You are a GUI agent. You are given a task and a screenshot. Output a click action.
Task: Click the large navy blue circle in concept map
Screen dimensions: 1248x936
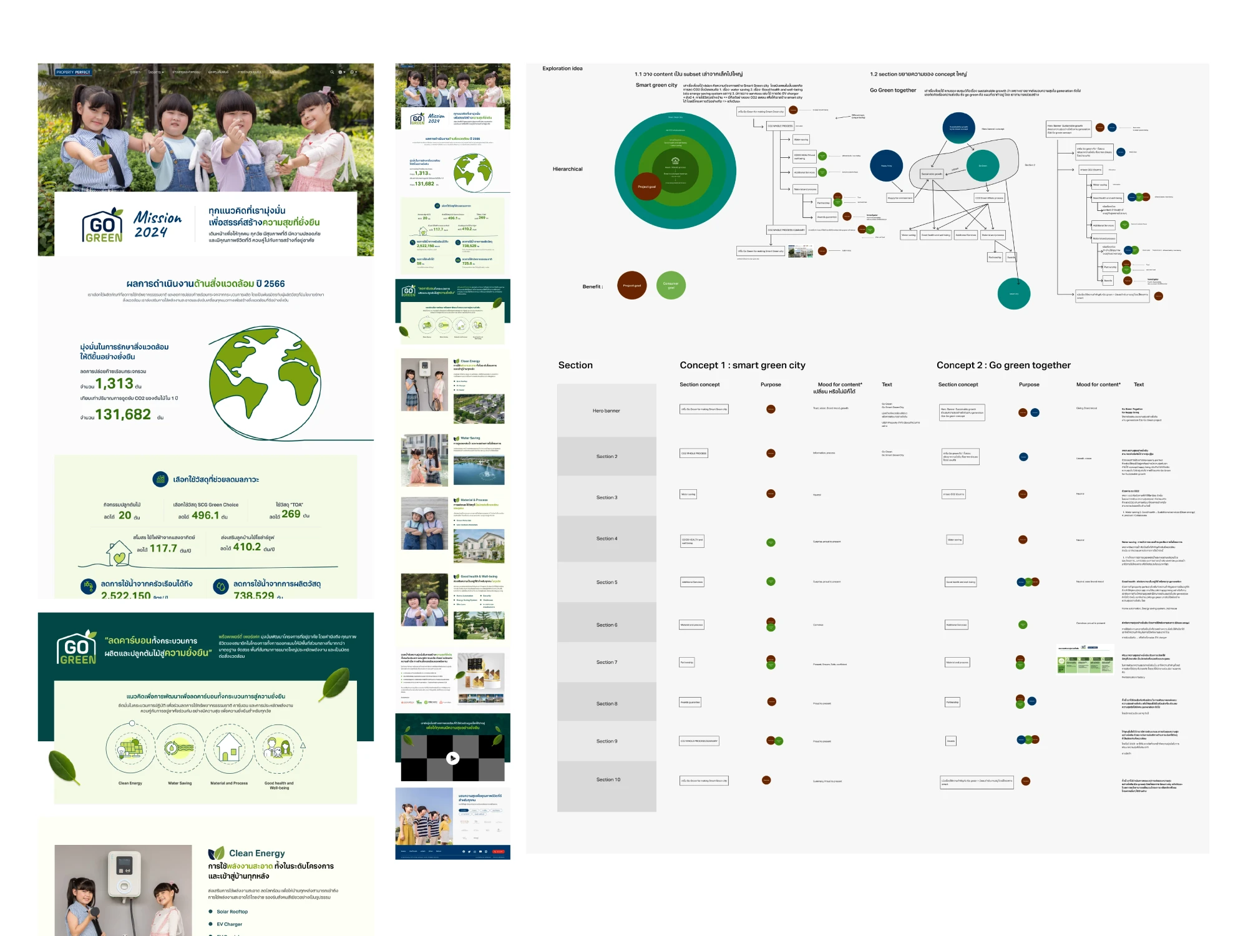(886, 166)
